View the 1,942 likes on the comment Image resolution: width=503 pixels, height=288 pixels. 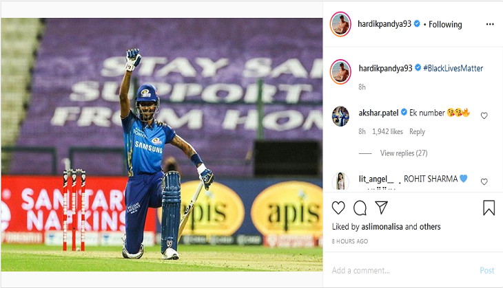coord(387,131)
